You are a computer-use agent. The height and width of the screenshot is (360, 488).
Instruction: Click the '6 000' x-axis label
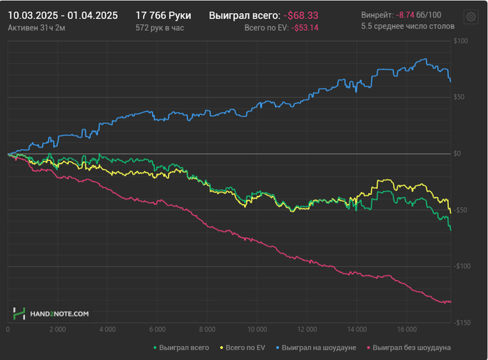pos(158,329)
